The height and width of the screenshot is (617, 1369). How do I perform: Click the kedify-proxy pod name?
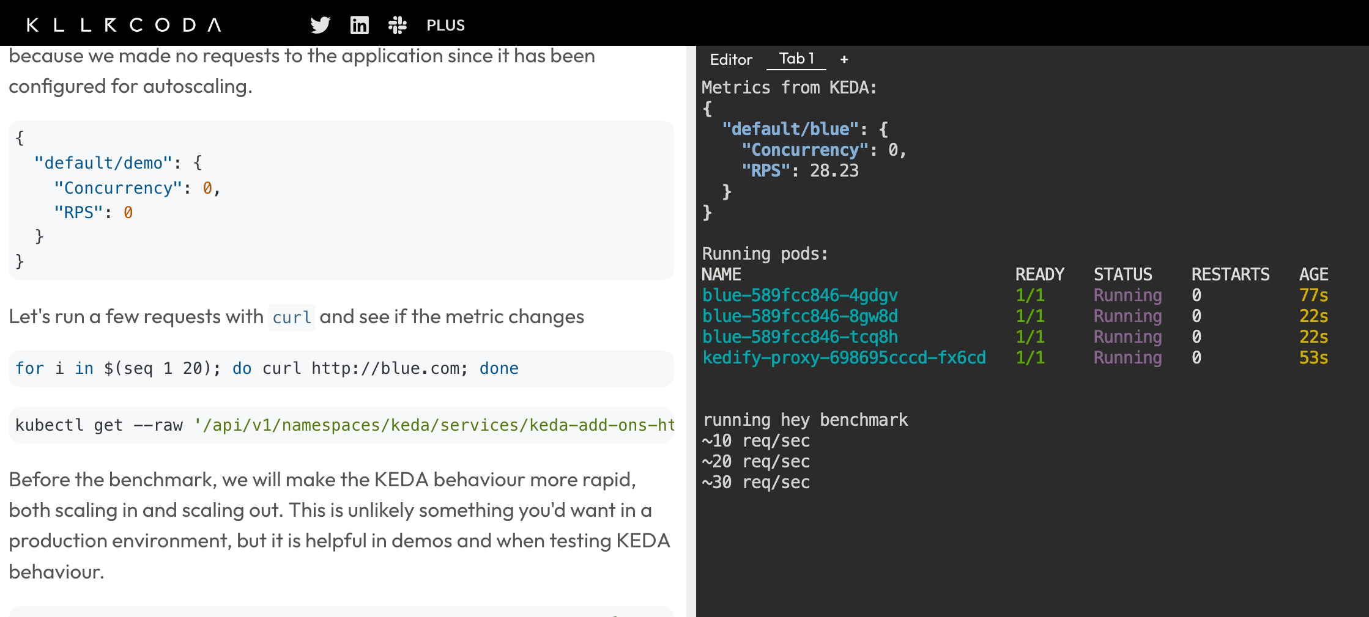pyautogui.click(x=844, y=357)
